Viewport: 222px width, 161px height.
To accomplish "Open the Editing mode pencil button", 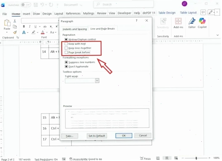I will 211,12.
